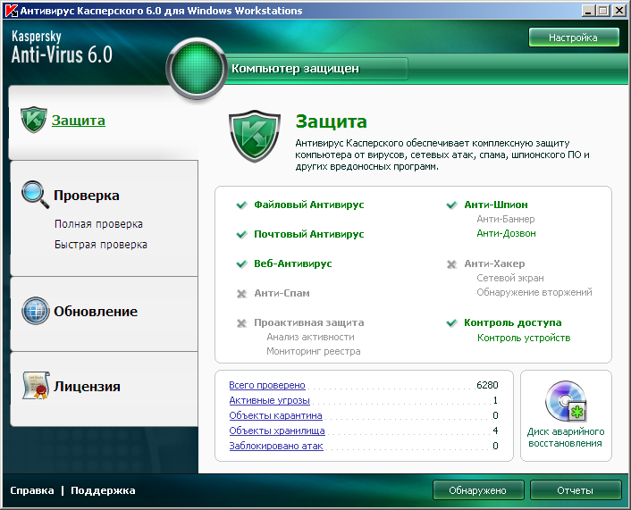The image size is (631, 510).
Task: Click the green protection status indicator orb
Action: click(197, 69)
